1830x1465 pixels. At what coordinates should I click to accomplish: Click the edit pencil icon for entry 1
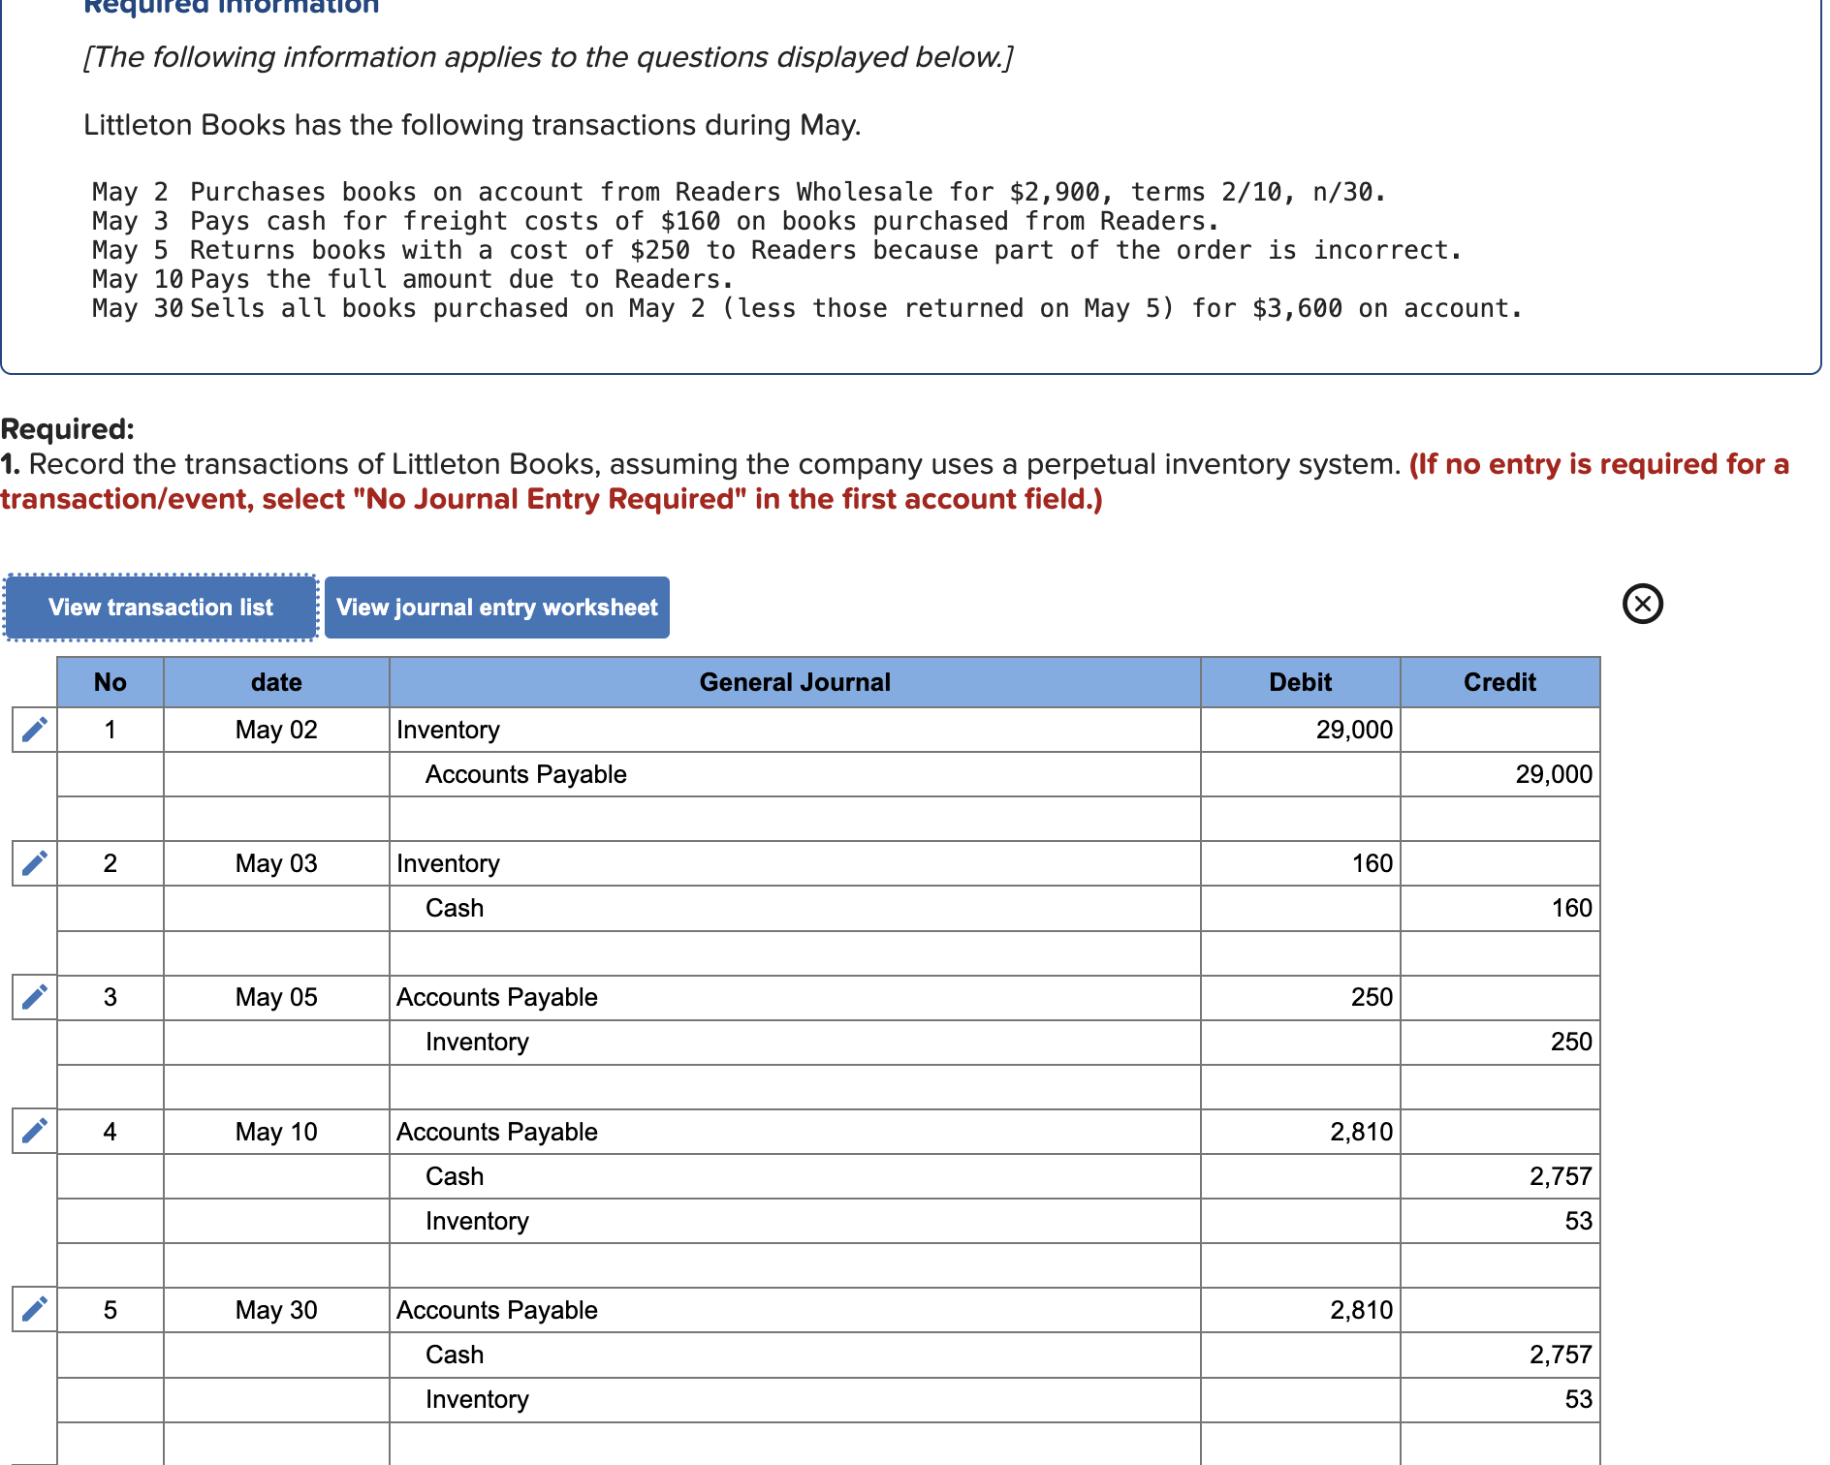click(x=33, y=730)
